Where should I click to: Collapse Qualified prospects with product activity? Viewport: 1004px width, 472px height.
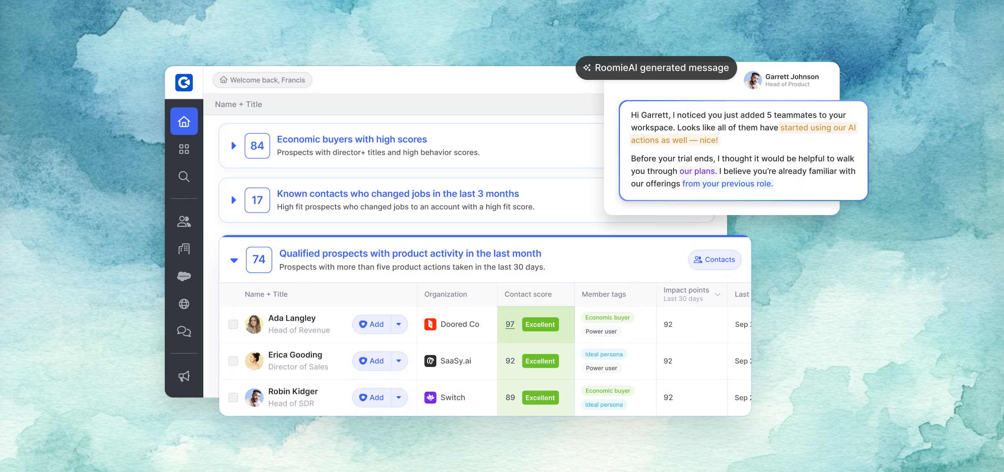click(234, 260)
